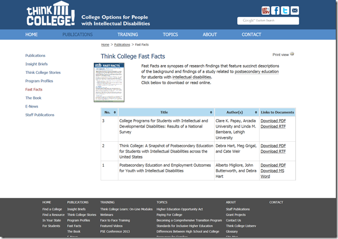This screenshot has height=239, width=338.
Task: Download PDF for Fast Fact No. 2
Action: click(273, 146)
